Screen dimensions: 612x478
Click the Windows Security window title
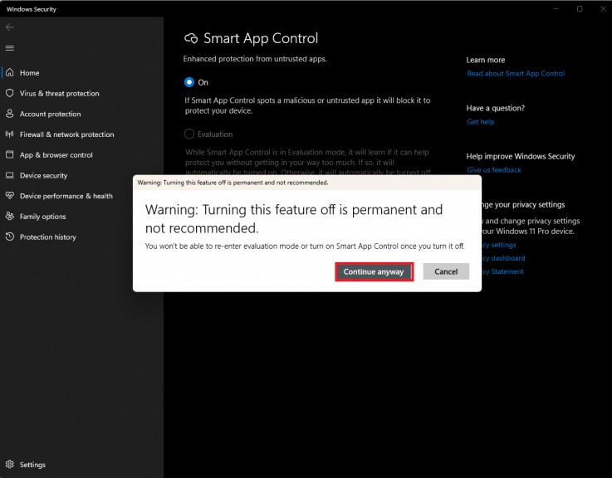pyautogui.click(x=32, y=9)
